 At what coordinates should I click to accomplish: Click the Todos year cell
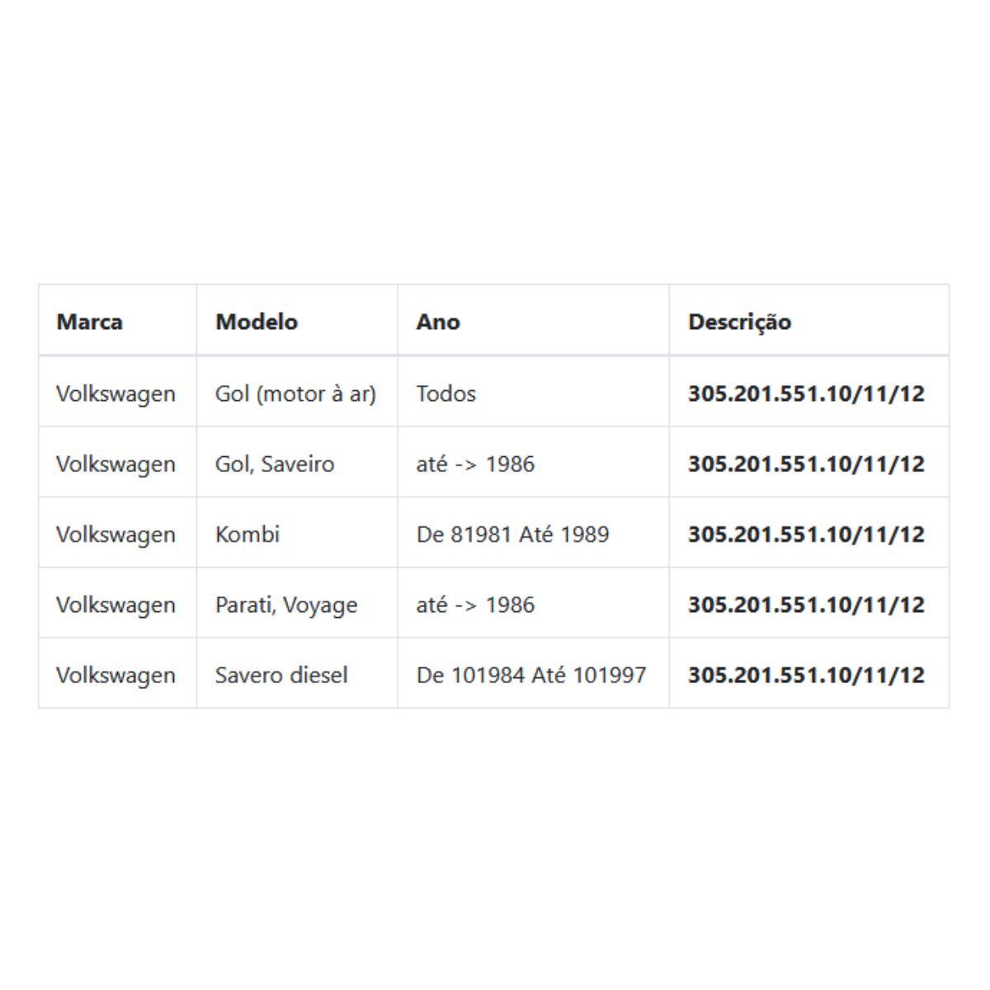(533, 393)
